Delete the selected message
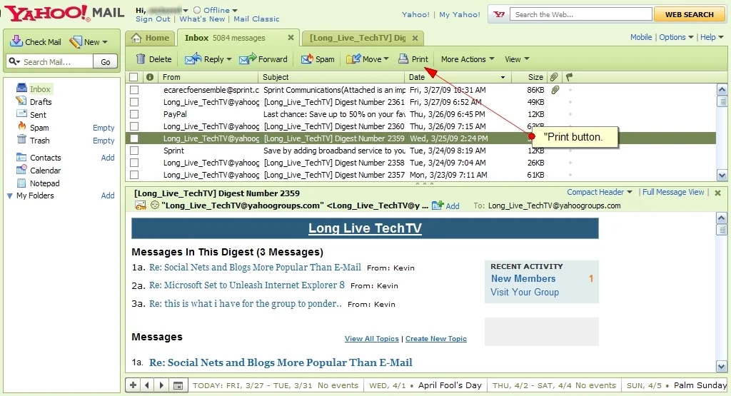Image resolution: width=731 pixels, height=396 pixels. tap(154, 59)
